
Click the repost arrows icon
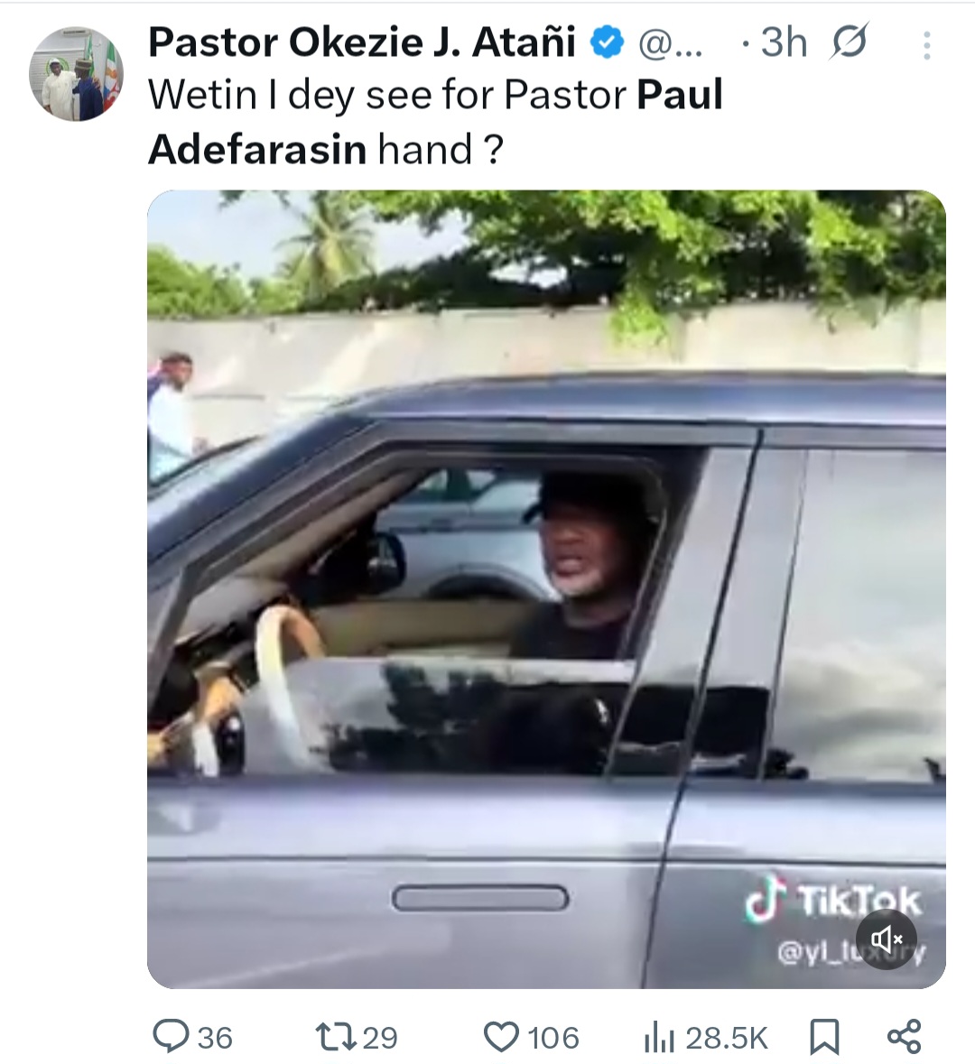pyautogui.click(x=336, y=1036)
